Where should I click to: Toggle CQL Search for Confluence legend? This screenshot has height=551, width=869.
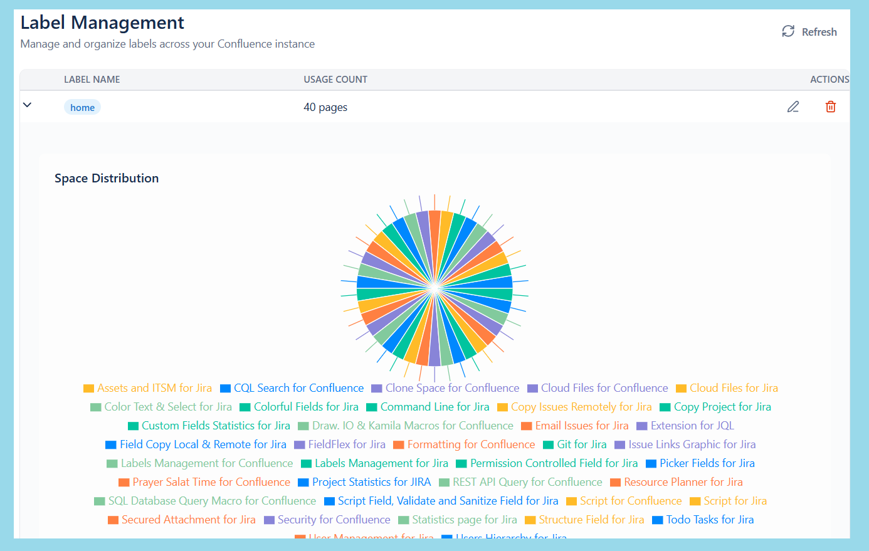pyautogui.click(x=292, y=388)
